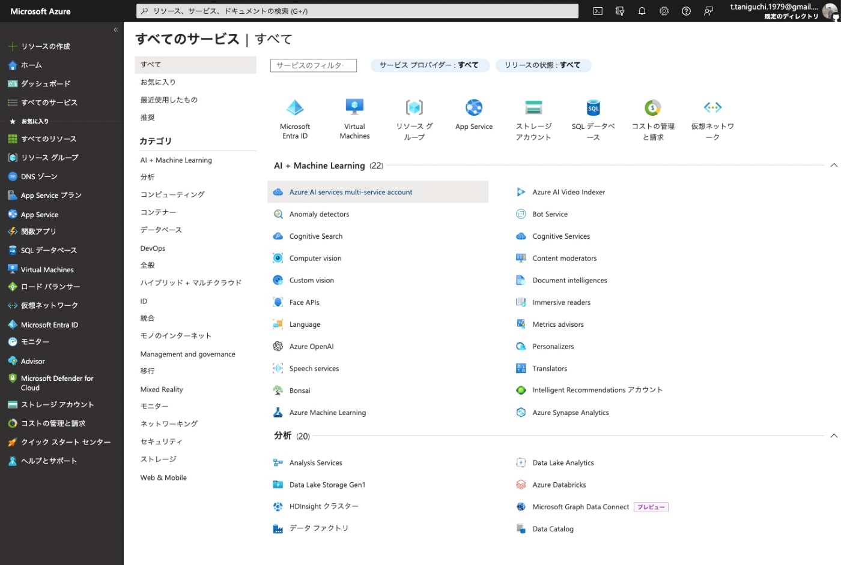This screenshot has height=565, width=841.
Task: Click the Azure Databricks icon
Action: click(521, 485)
